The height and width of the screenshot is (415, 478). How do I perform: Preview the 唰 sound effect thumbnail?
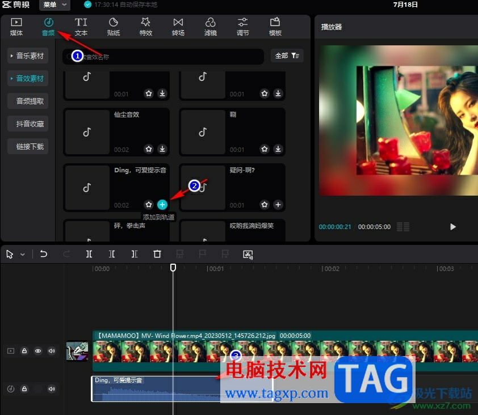[x=203, y=132]
